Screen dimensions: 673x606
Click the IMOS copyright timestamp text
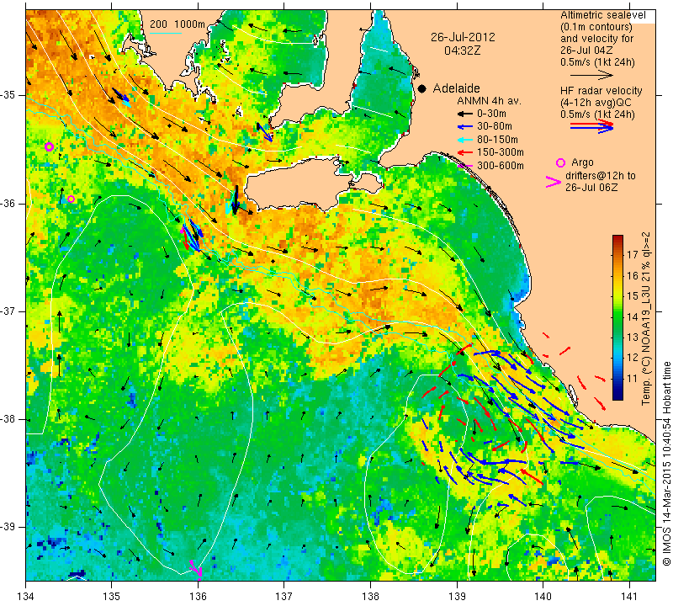666,463
